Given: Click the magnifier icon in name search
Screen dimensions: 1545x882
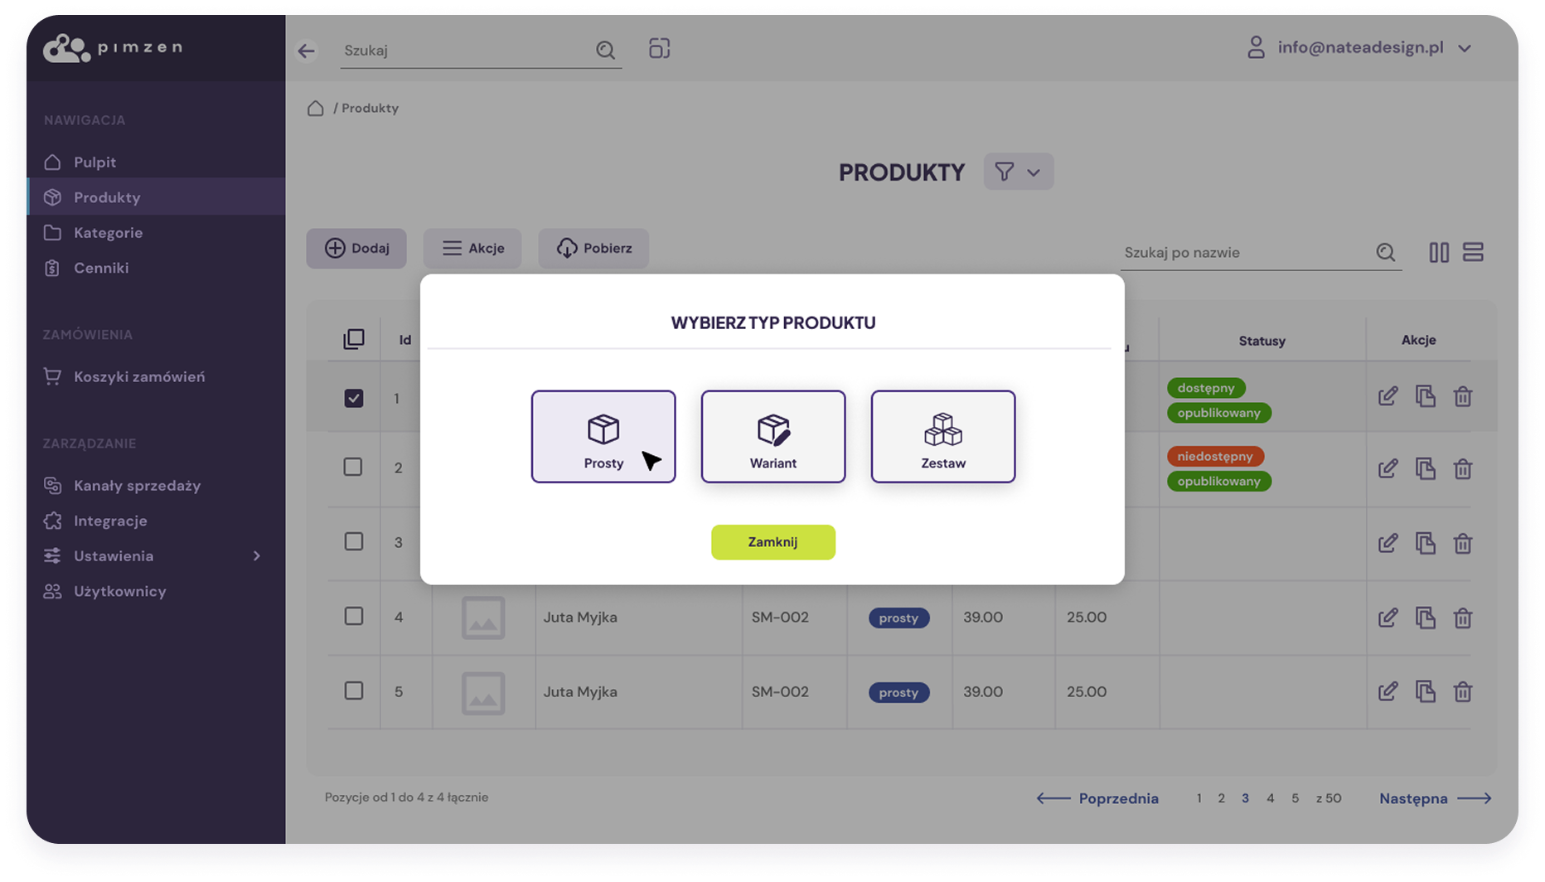Looking at the screenshot, I should point(1386,253).
